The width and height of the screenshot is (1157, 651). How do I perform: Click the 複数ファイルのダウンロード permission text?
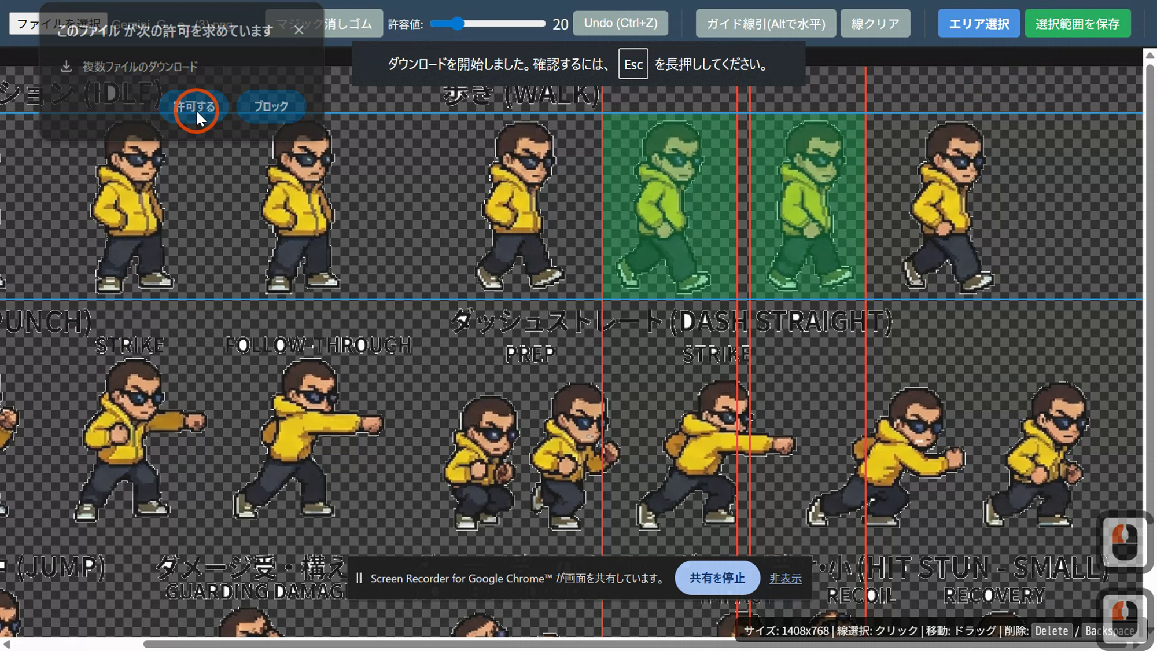click(140, 67)
